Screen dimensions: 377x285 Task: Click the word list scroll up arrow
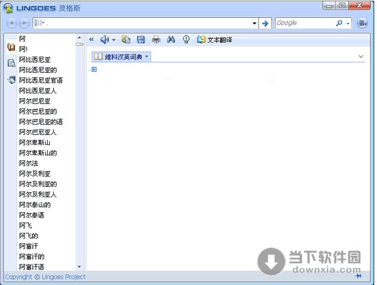click(79, 37)
